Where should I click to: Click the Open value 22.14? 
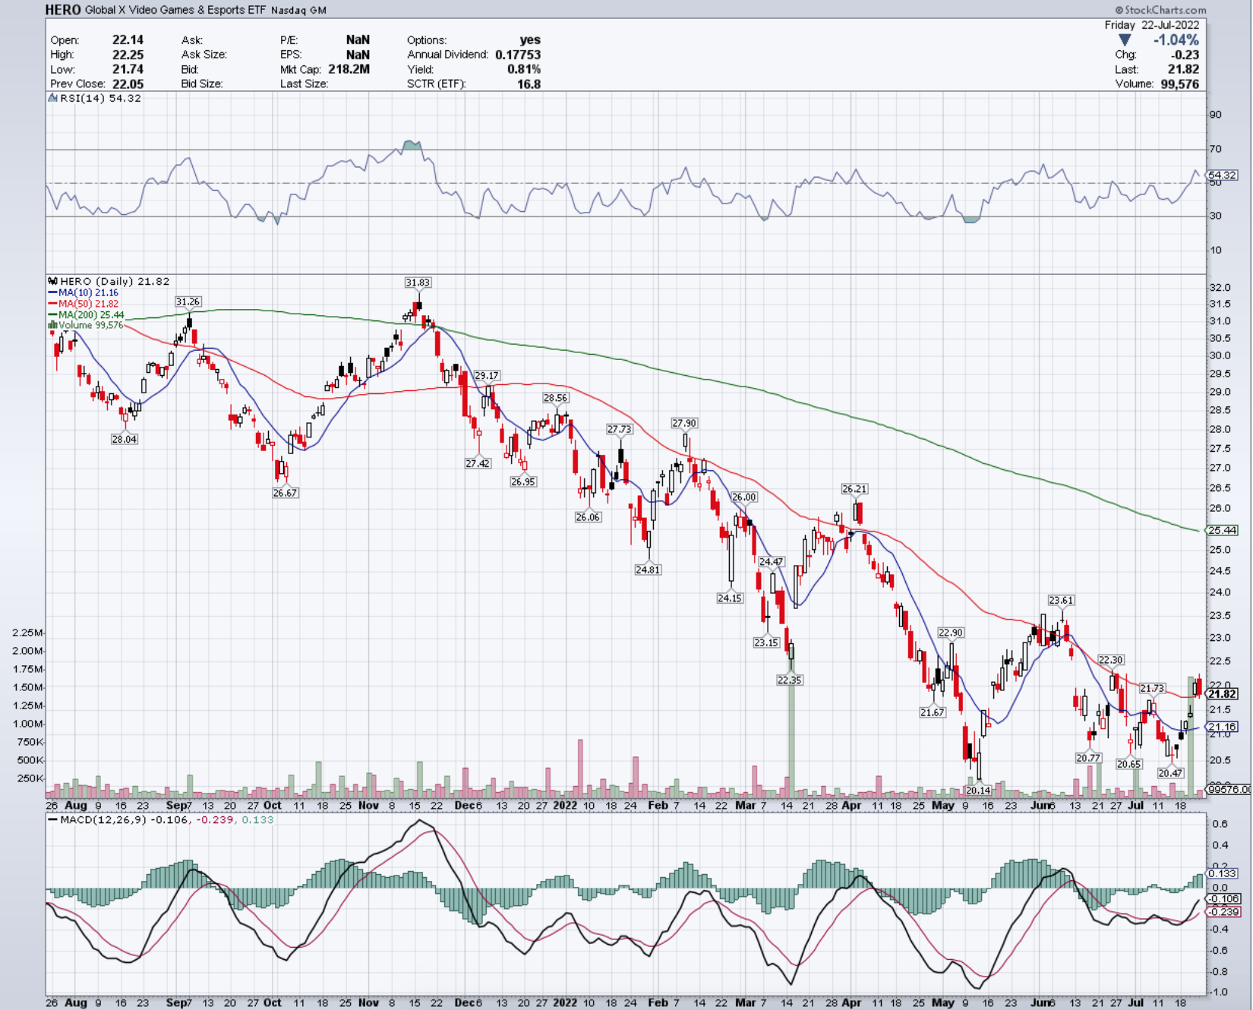tap(128, 39)
